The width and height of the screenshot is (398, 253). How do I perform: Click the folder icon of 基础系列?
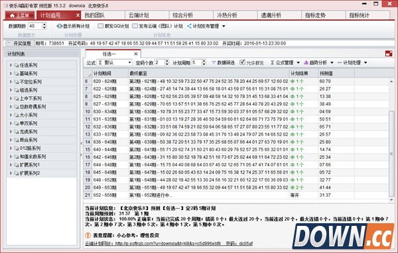pyautogui.click(x=17, y=74)
